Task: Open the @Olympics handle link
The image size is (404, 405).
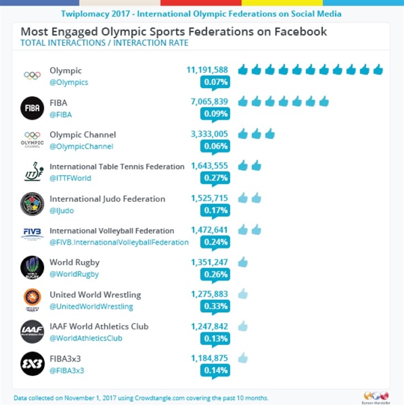Action: click(69, 82)
